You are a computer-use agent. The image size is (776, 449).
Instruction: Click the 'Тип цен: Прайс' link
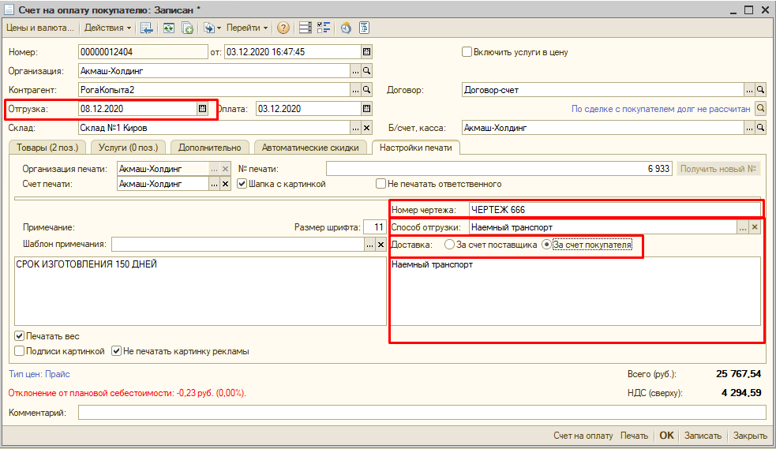click(x=39, y=374)
